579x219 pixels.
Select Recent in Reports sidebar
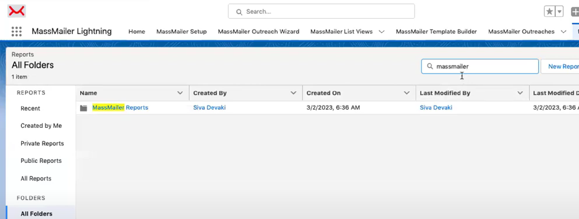pos(30,108)
